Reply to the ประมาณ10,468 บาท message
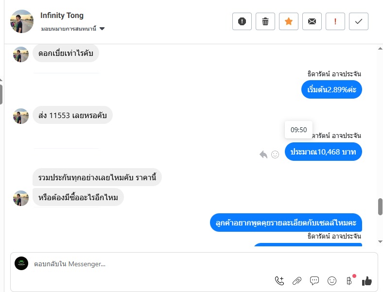Viewport: 383px width, 292px height. [263, 155]
